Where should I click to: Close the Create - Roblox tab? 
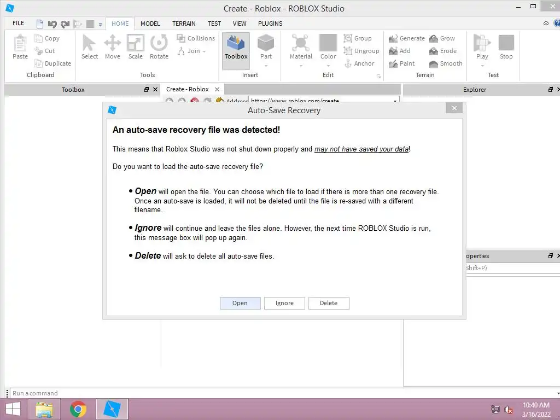tap(217, 89)
